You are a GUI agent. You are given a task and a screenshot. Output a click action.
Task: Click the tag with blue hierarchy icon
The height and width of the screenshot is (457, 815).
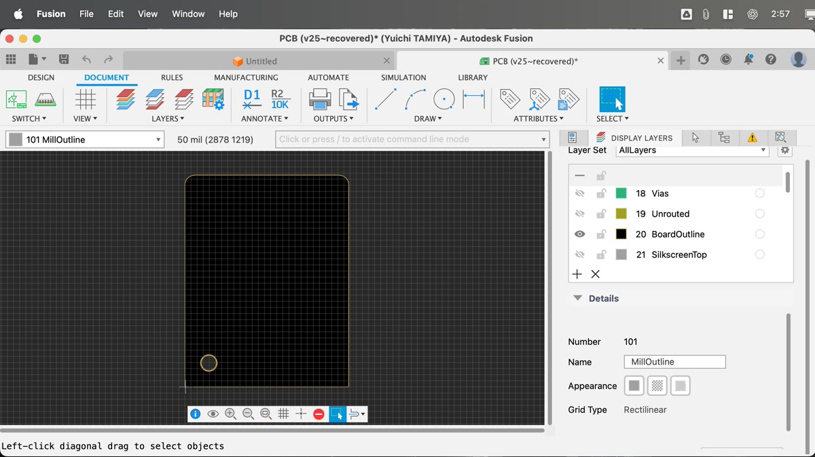[x=539, y=99]
